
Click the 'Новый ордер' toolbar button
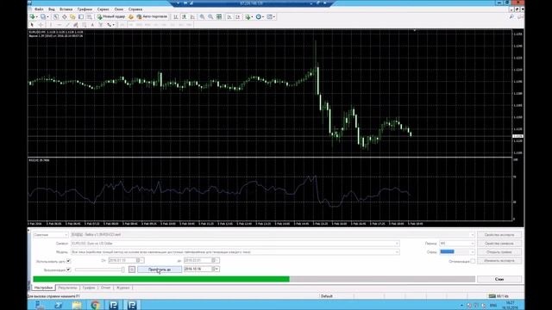(111, 16)
